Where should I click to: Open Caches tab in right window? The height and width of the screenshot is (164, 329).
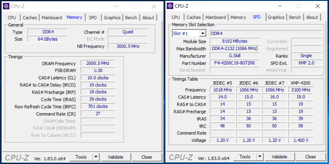(x=194, y=17)
